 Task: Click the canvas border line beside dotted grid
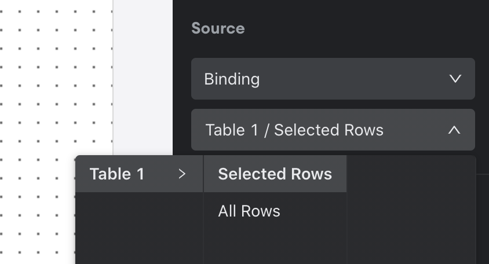113,78
